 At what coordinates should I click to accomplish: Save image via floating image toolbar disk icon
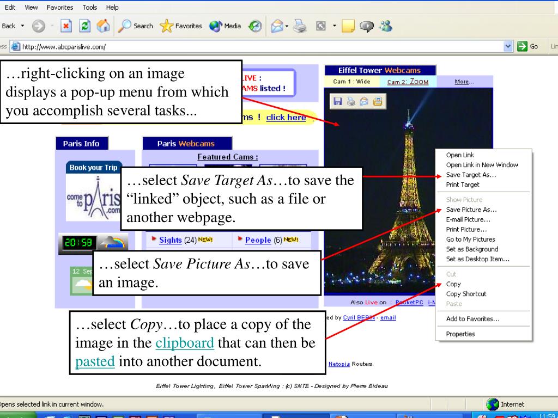coord(337,101)
